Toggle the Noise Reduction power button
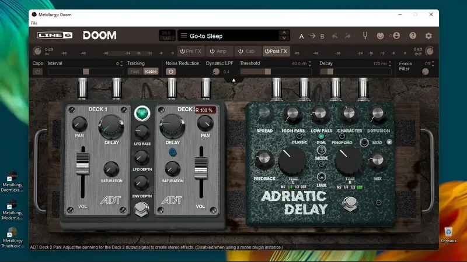 point(170,72)
